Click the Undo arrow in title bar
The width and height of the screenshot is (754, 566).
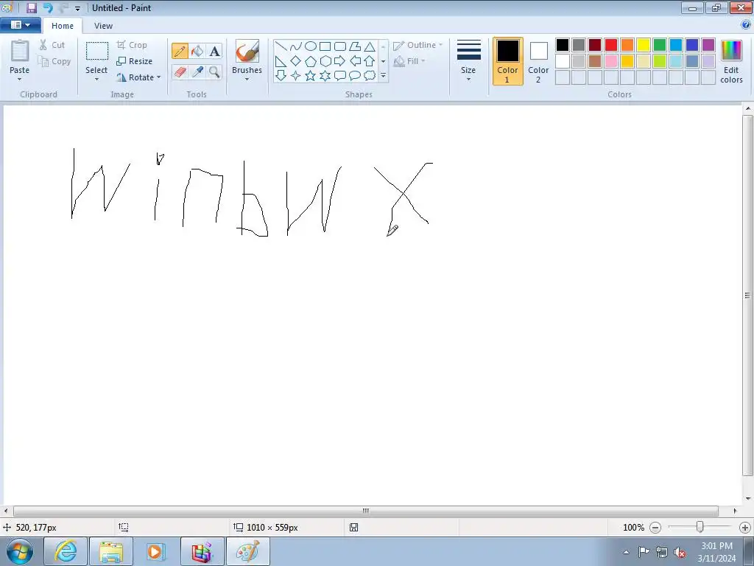(x=48, y=7)
